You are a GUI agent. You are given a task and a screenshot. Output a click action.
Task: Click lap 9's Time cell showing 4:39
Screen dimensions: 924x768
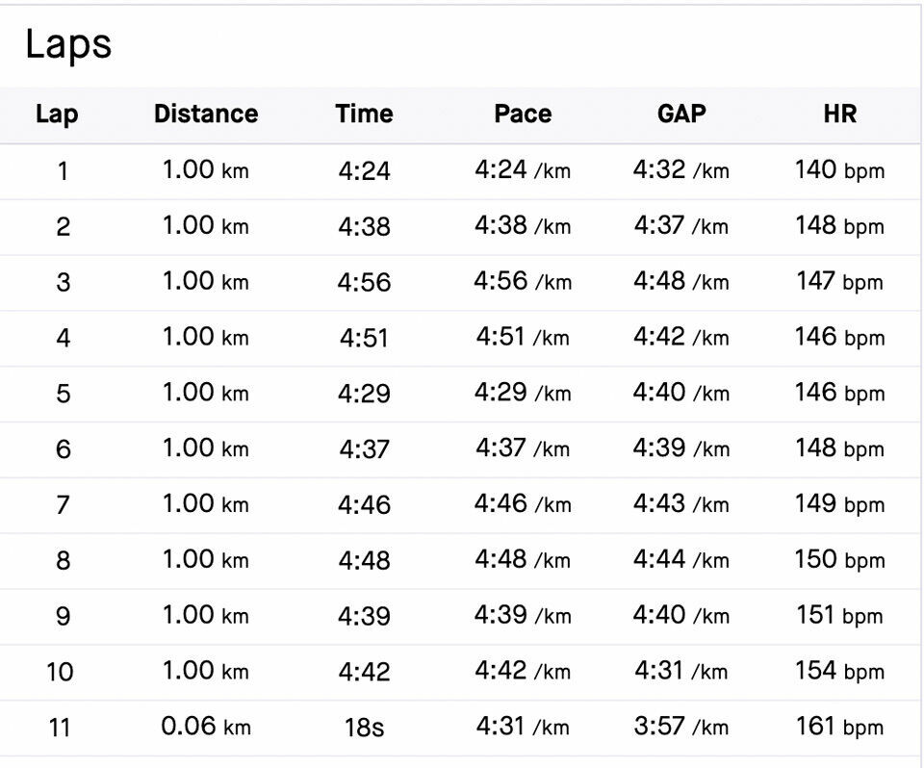364,616
